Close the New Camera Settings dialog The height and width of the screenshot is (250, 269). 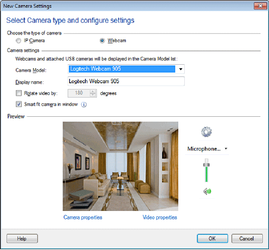coord(259,6)
